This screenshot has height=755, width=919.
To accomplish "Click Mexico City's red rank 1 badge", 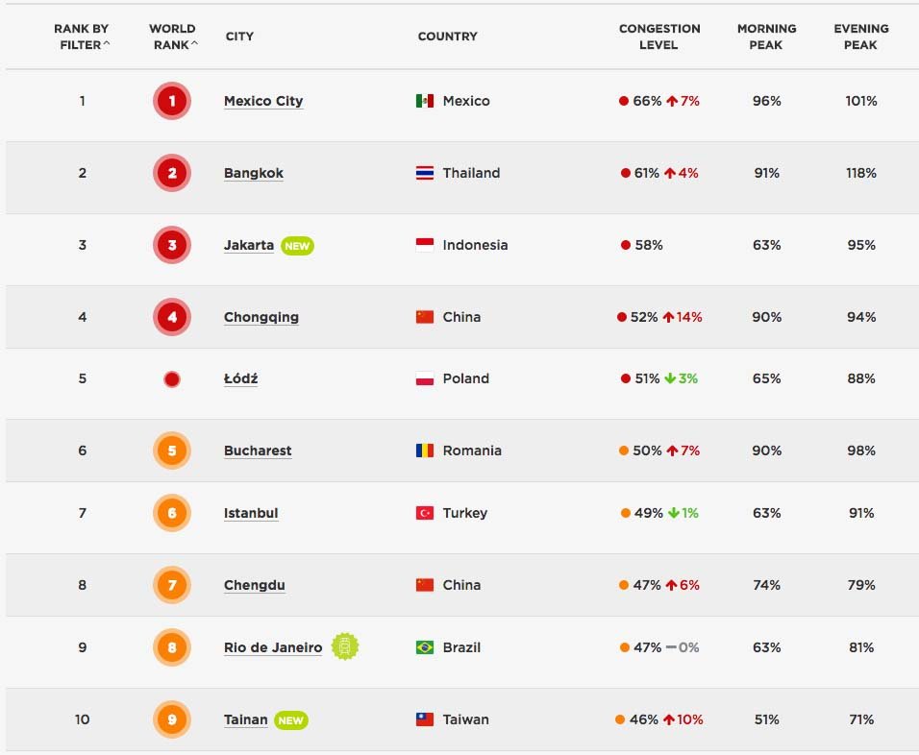I will (x=172, y=101).
